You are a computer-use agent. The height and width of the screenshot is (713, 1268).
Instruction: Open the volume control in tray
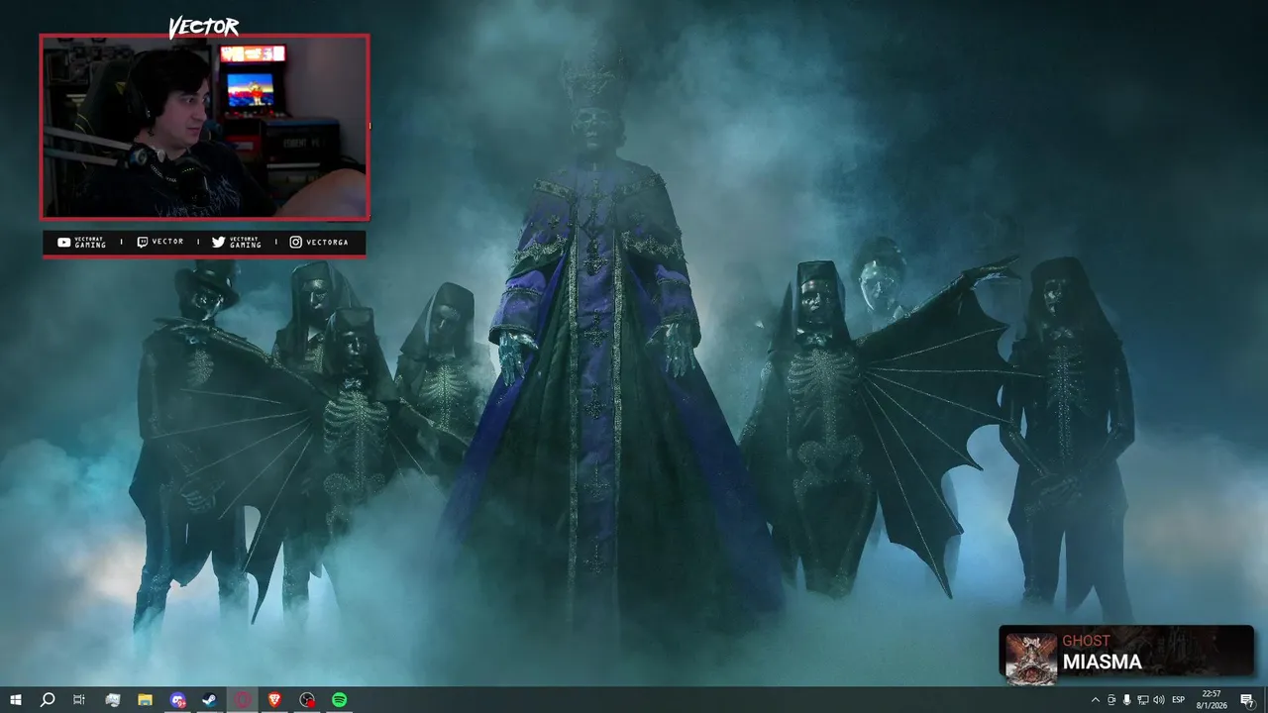1159,700
